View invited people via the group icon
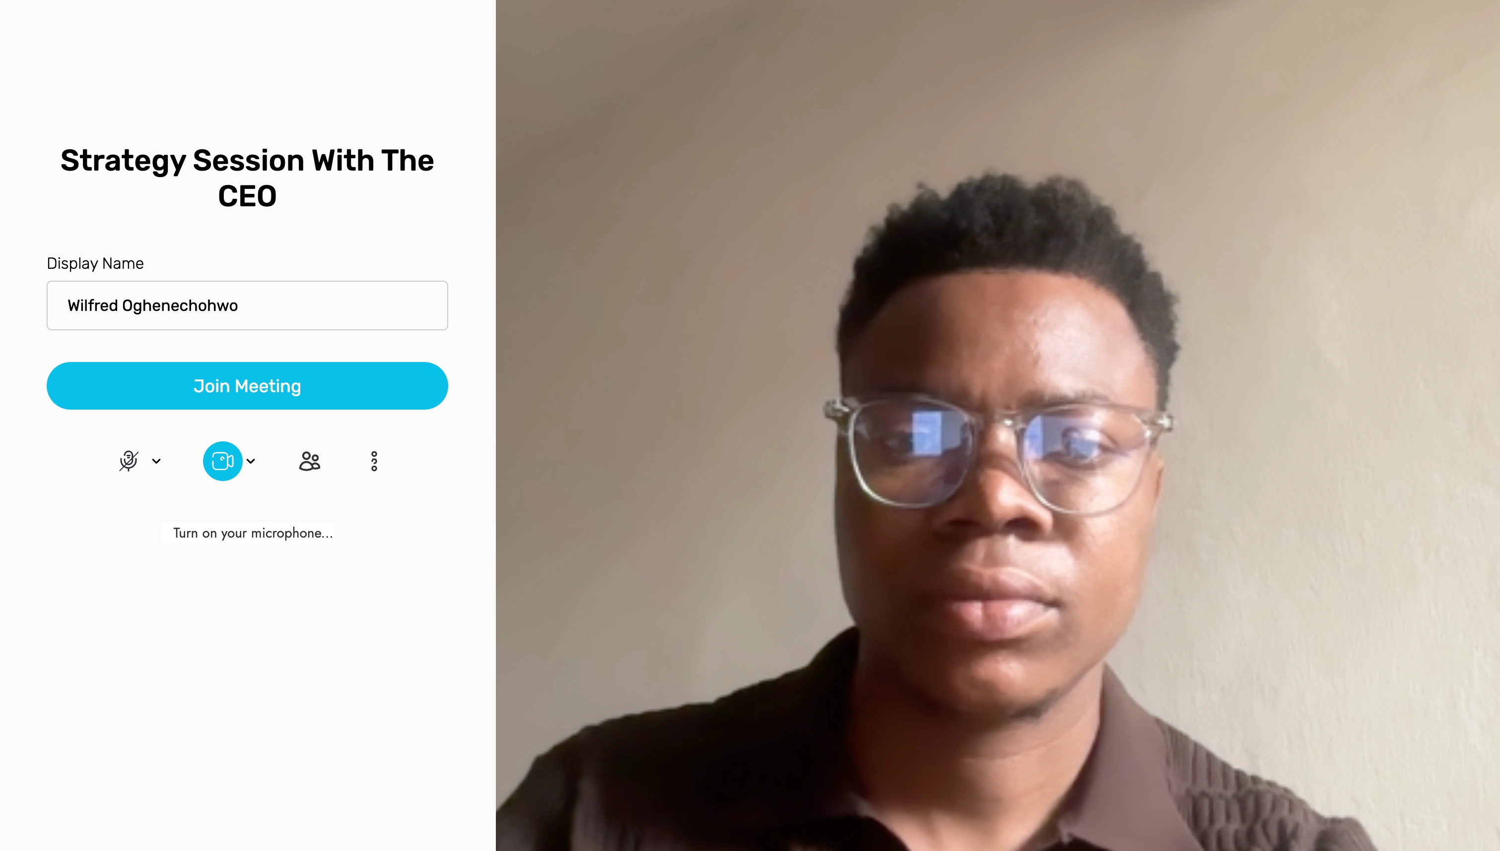The height and width of the screenshot is (851, 1500). click(x=309, y=461)
